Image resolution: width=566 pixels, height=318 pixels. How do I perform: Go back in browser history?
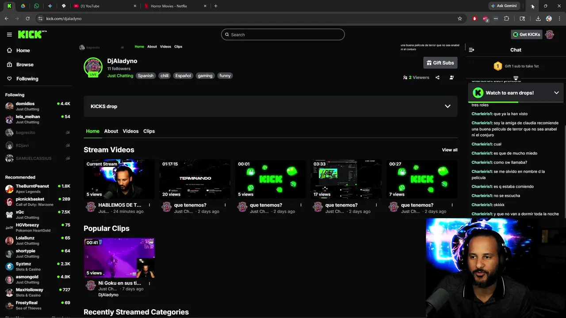pyautogui.click(x=6, y=19)
